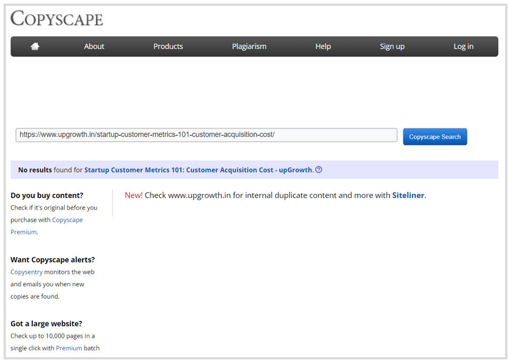Click the Copyscape logo
The width and height of the screenshot is (510, 363).
click(x=57, y=18)
